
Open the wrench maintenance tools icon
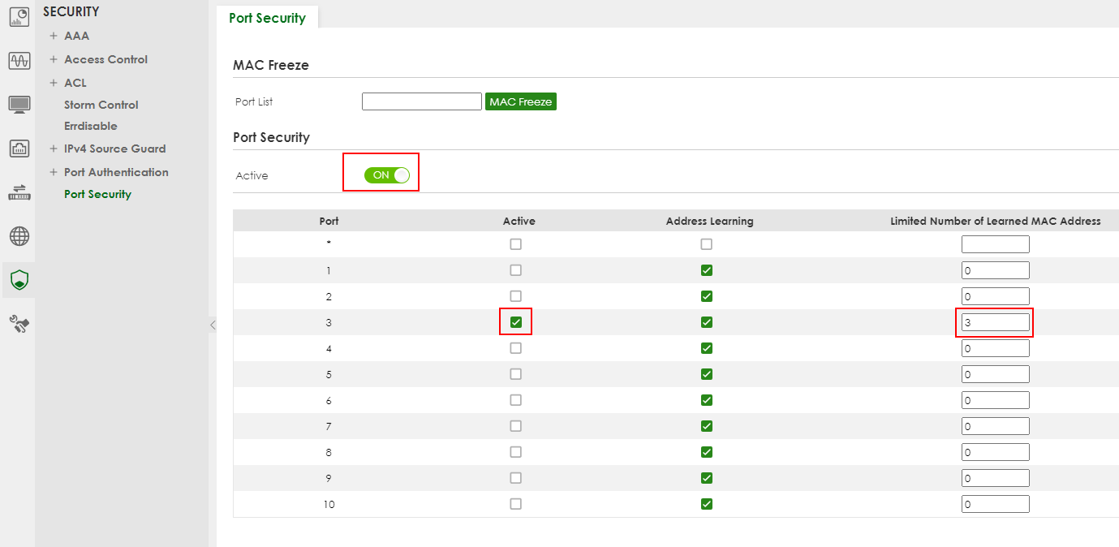pyautogui.click(x=19, y=325)
